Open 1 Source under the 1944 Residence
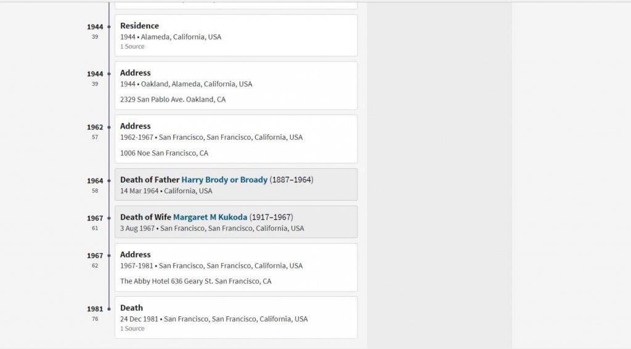631x349 pixels. pyautogui.click(x=132, y=47)
